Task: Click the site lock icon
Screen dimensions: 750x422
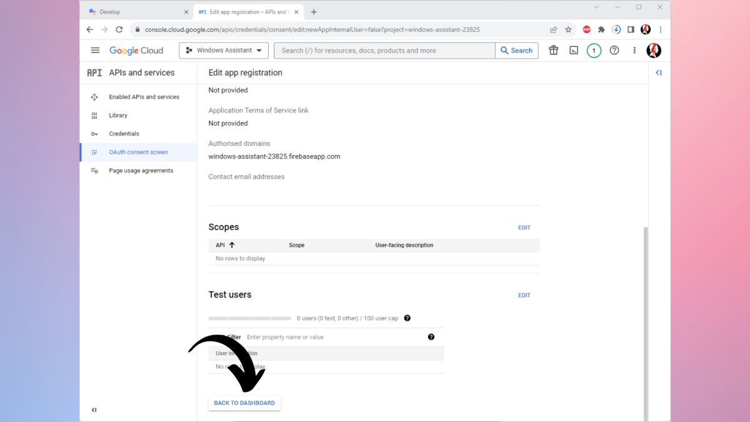Action: tap(137, 29)
